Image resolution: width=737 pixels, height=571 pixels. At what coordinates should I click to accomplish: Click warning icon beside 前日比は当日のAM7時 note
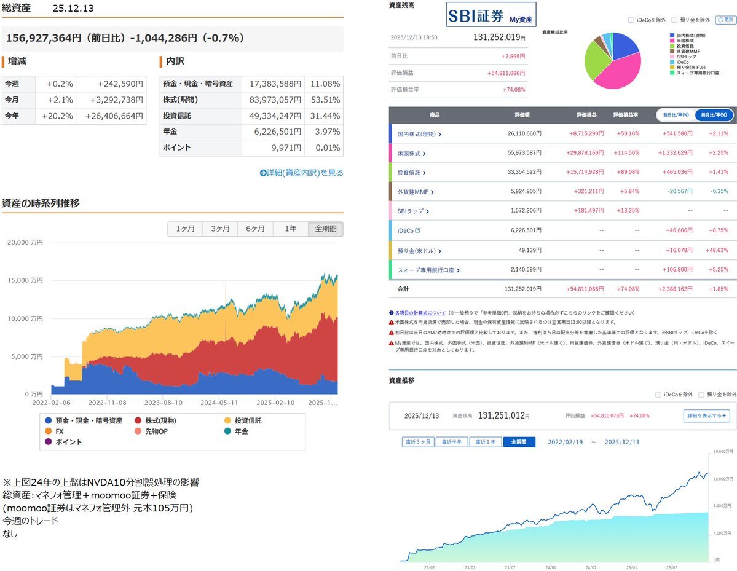391,333
